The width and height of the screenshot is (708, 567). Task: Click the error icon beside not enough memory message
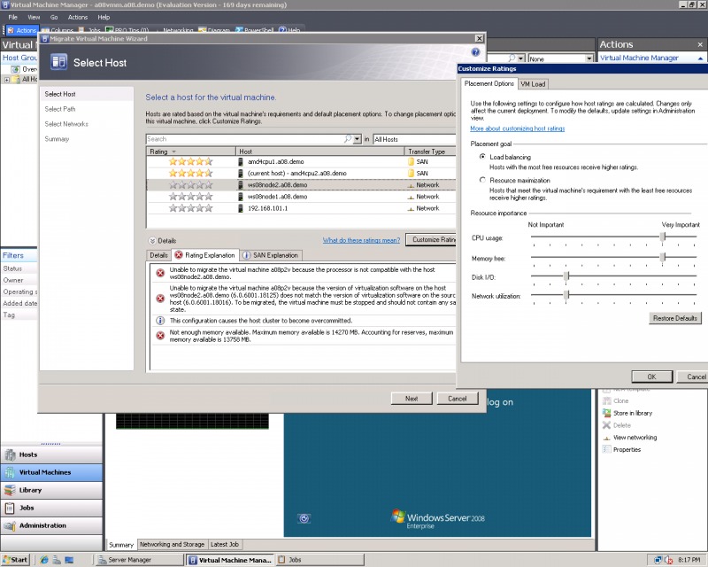point(160,336)
